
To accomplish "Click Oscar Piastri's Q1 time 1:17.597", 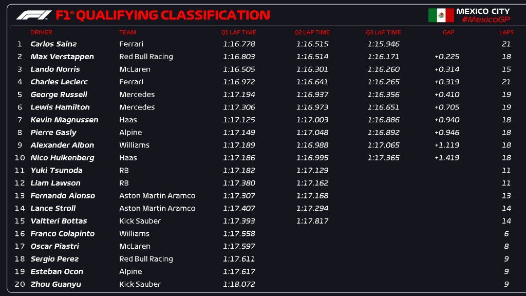I will (239, 246).
